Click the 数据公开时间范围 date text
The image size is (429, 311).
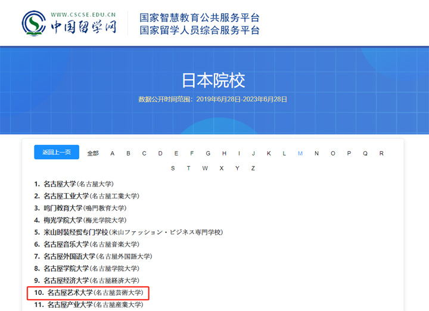(x=213, y=99)
